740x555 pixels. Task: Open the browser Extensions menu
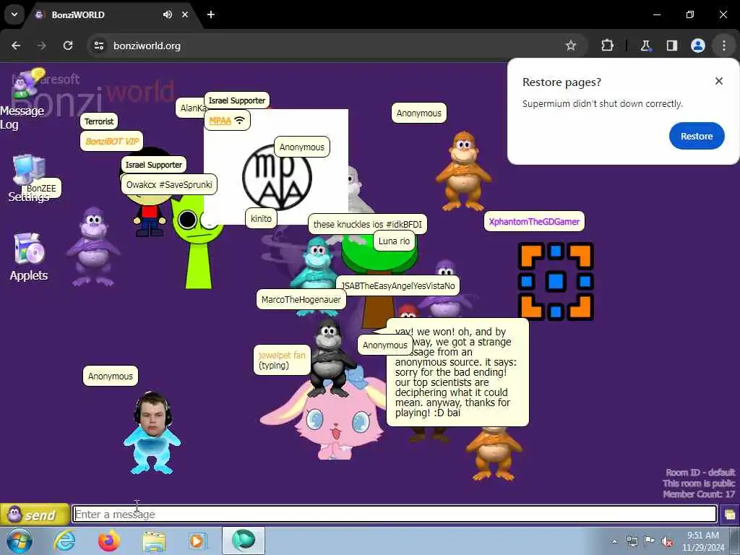tap(607, 46)
